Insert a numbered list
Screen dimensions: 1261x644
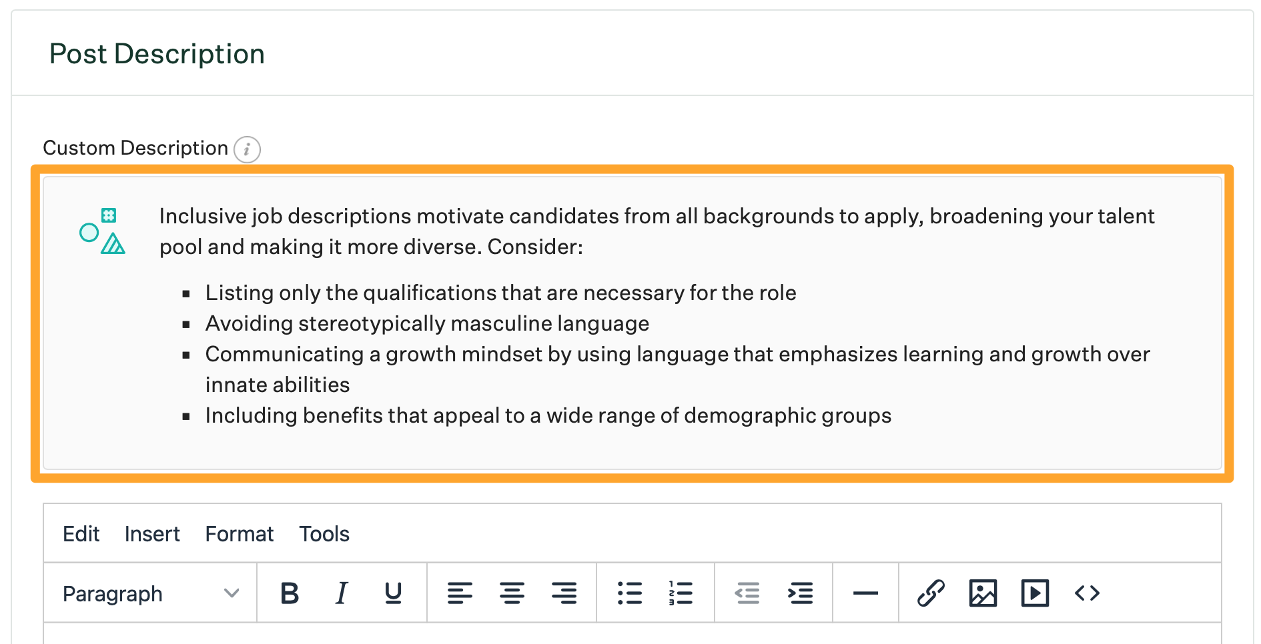pos(681,593)
